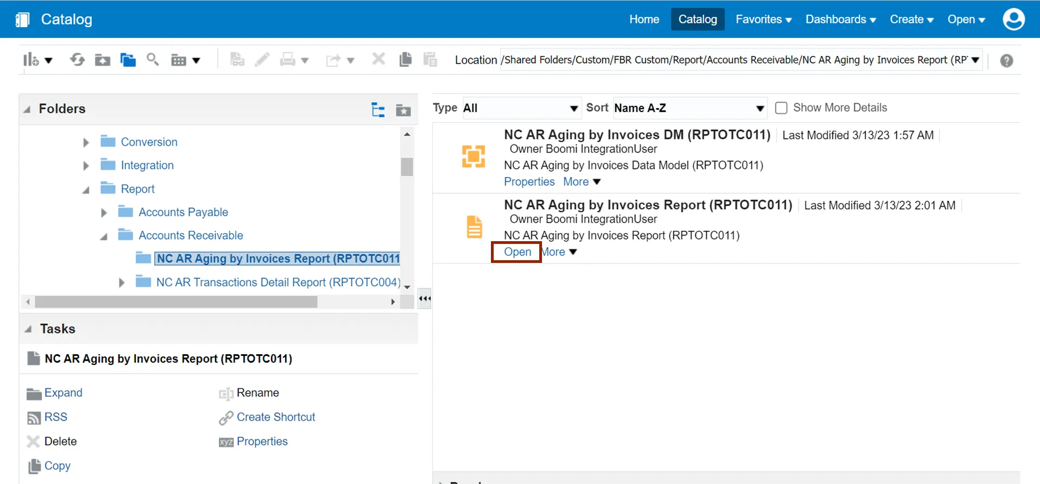Open the Help question mark icon
1040x484 pixels.
[x=1006, y=61]
